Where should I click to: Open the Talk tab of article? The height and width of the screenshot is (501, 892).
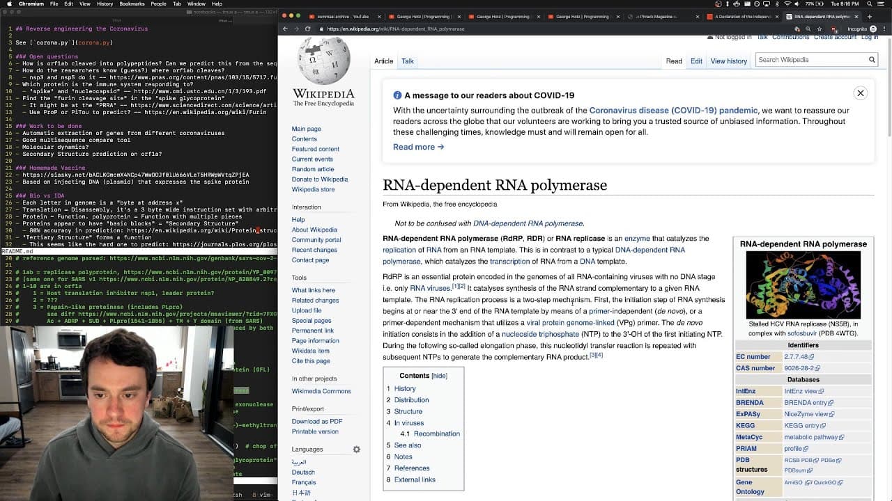pos(408,61)
